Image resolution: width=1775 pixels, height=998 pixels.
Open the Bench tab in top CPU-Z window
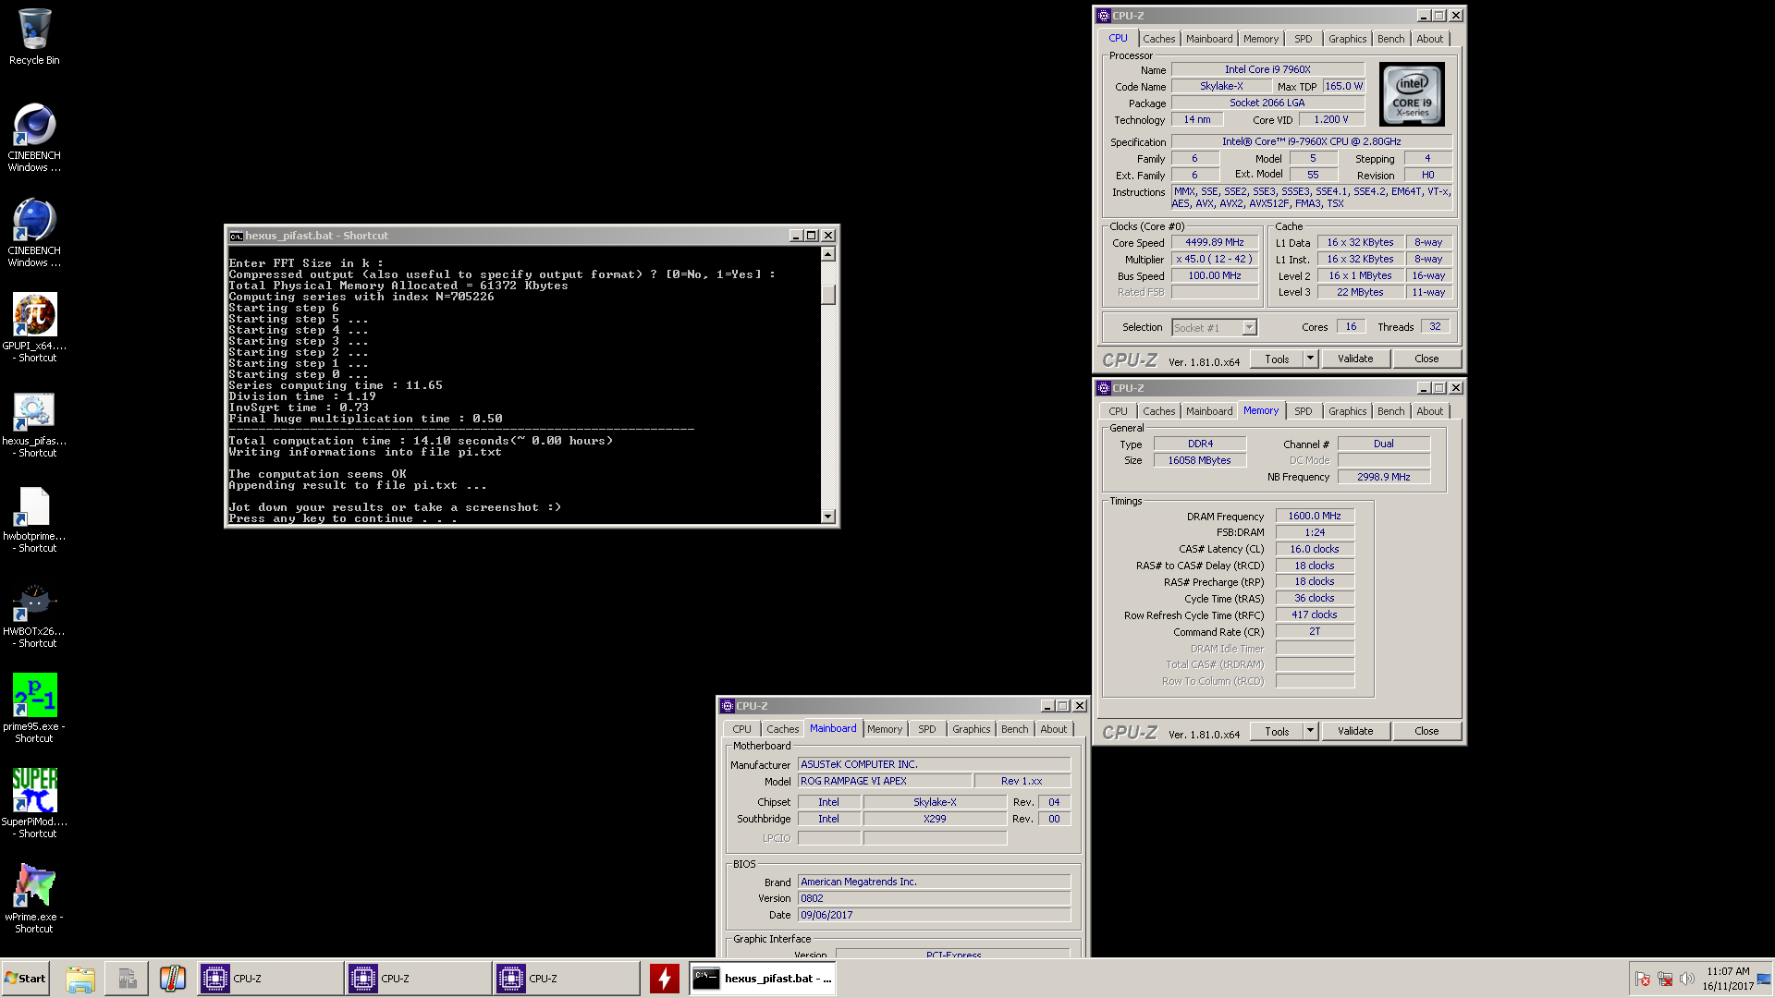click(x=1390, y=39)
